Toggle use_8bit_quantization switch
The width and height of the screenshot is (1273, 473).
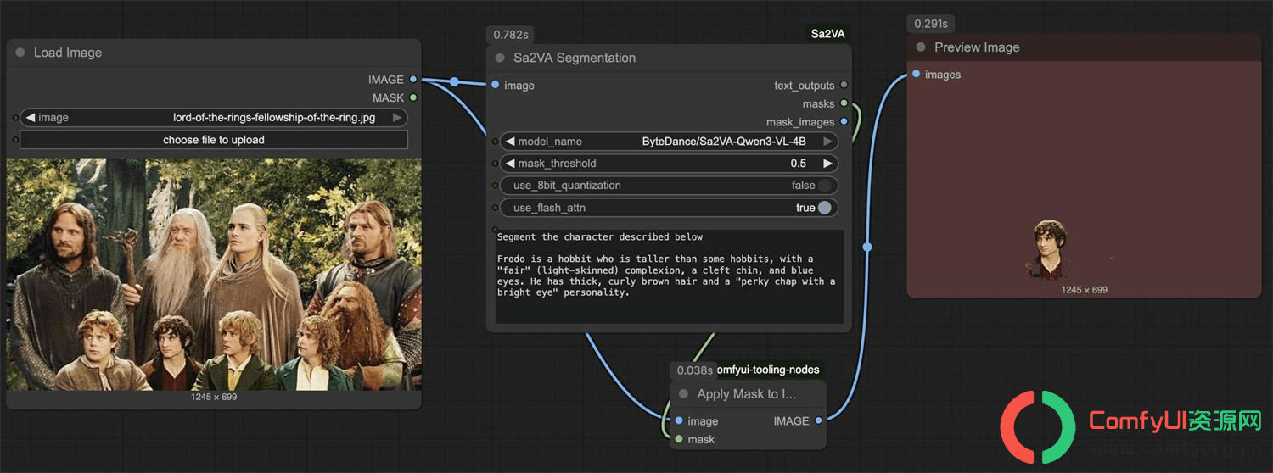(x=824, y=186)
